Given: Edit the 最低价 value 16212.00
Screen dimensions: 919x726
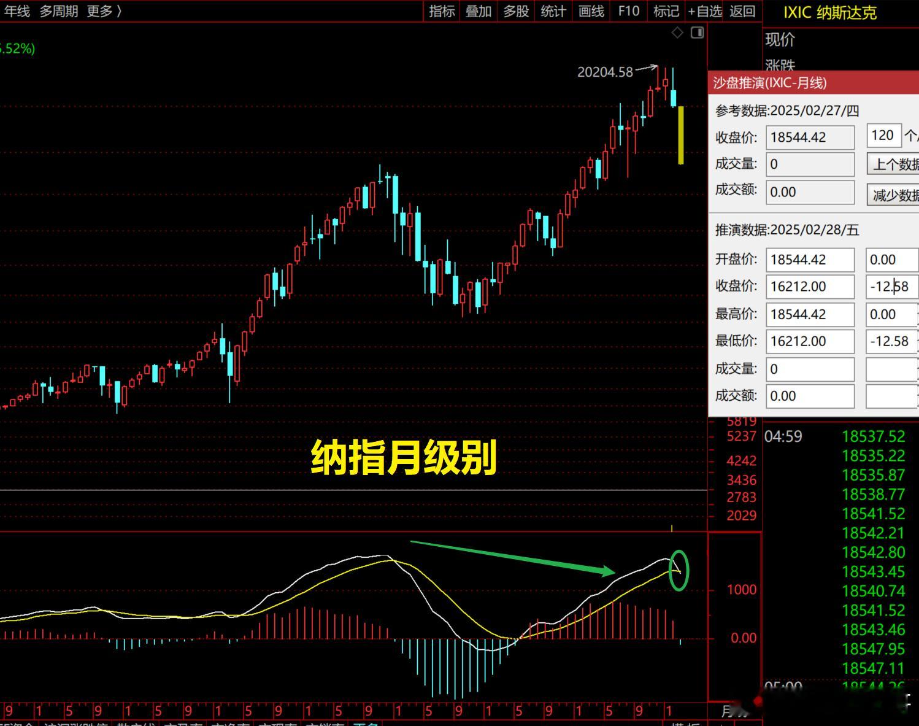Looking at the screenshot, I should coord(810,341).
